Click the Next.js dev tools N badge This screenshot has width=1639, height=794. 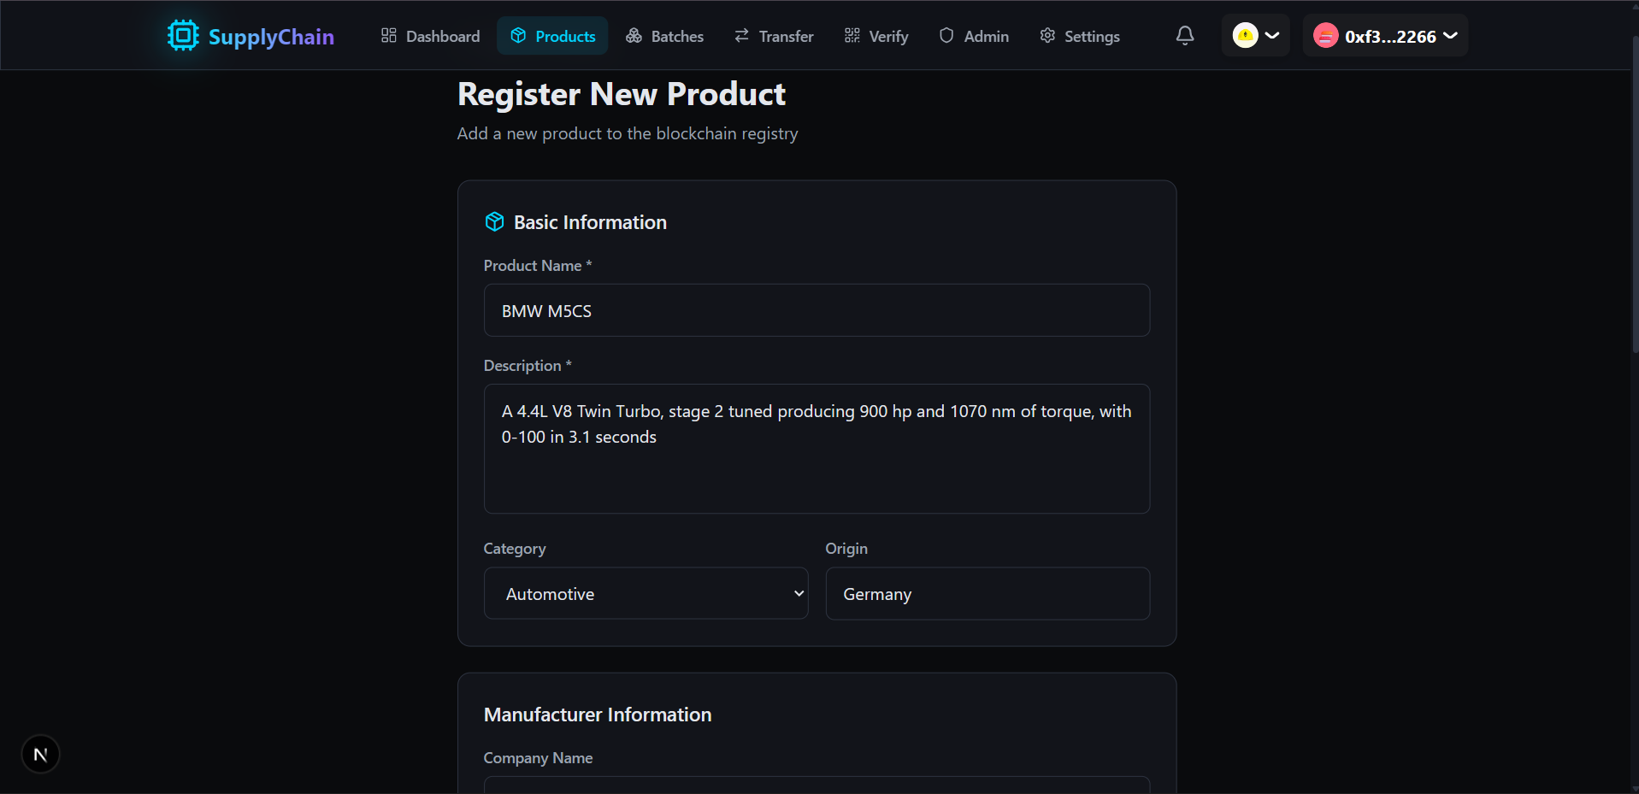[40, 754]
